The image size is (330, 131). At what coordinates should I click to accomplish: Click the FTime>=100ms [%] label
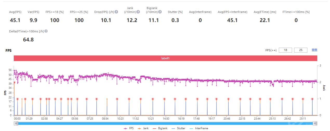[296, 12]
